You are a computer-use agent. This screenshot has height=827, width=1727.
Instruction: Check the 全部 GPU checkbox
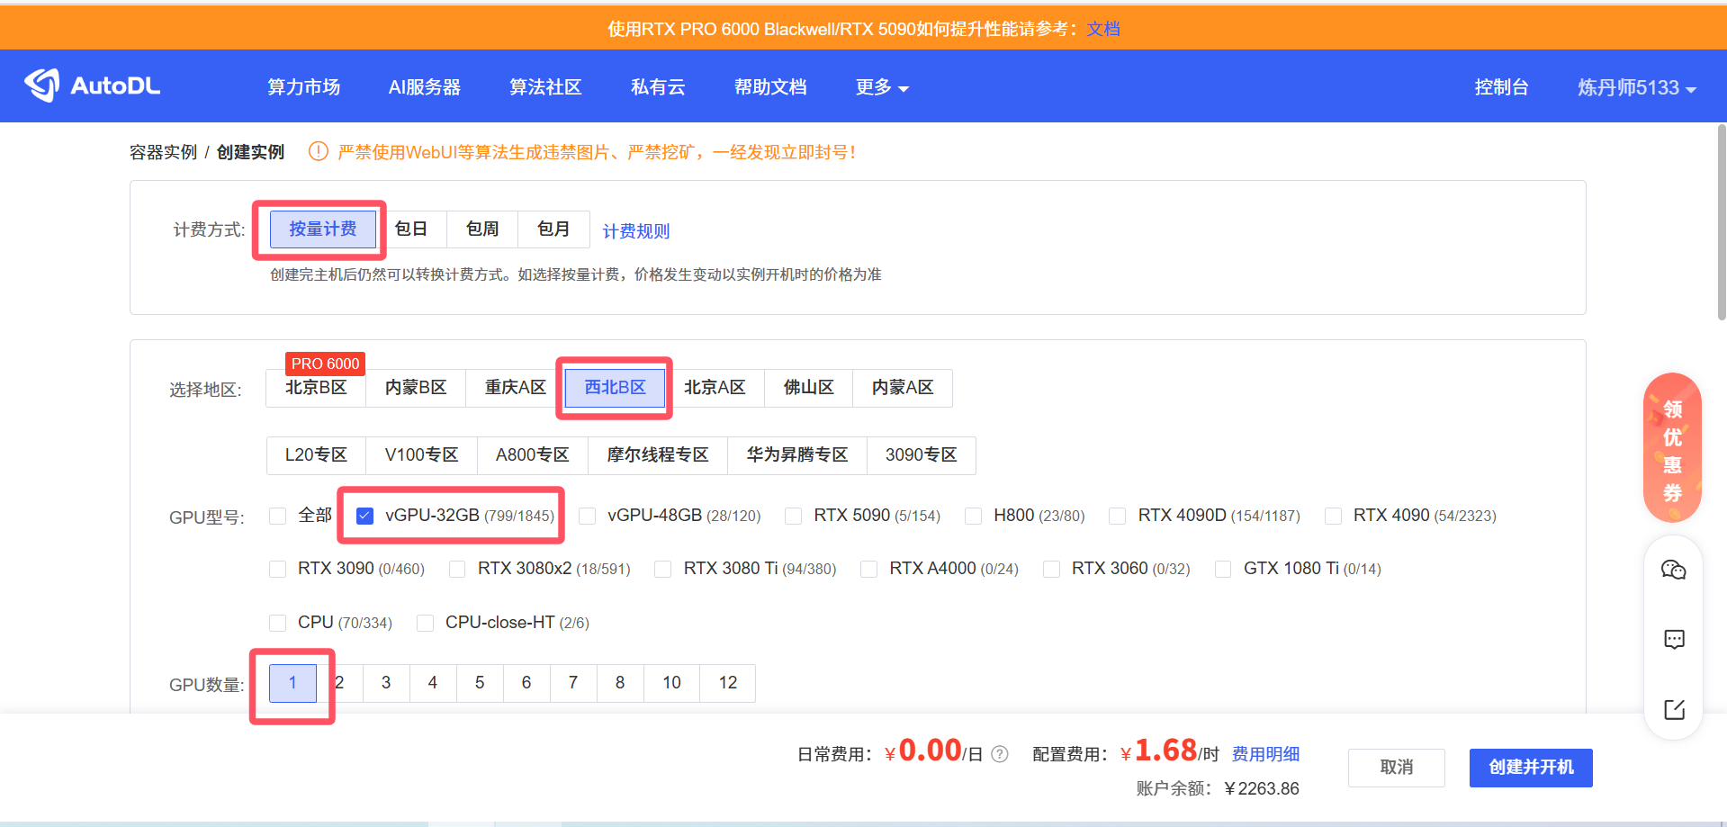[277, 516]
